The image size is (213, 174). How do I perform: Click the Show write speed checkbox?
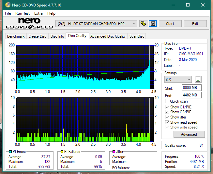click(167, 127)
